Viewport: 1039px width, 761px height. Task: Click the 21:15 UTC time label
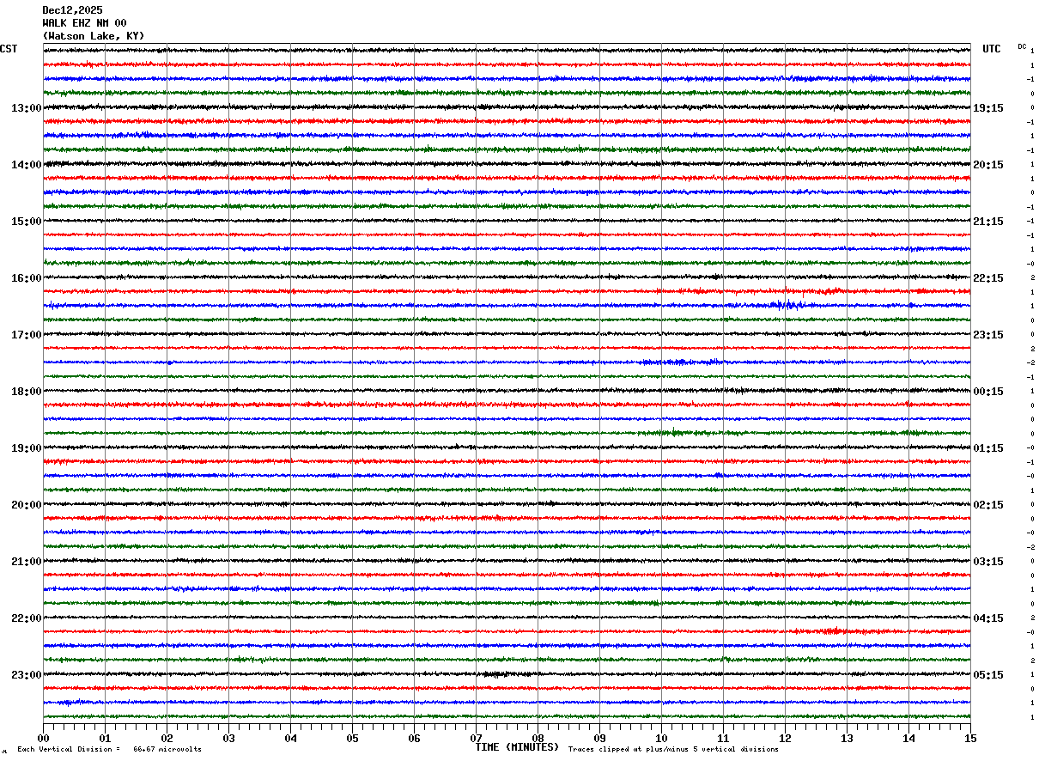[988, 222]
